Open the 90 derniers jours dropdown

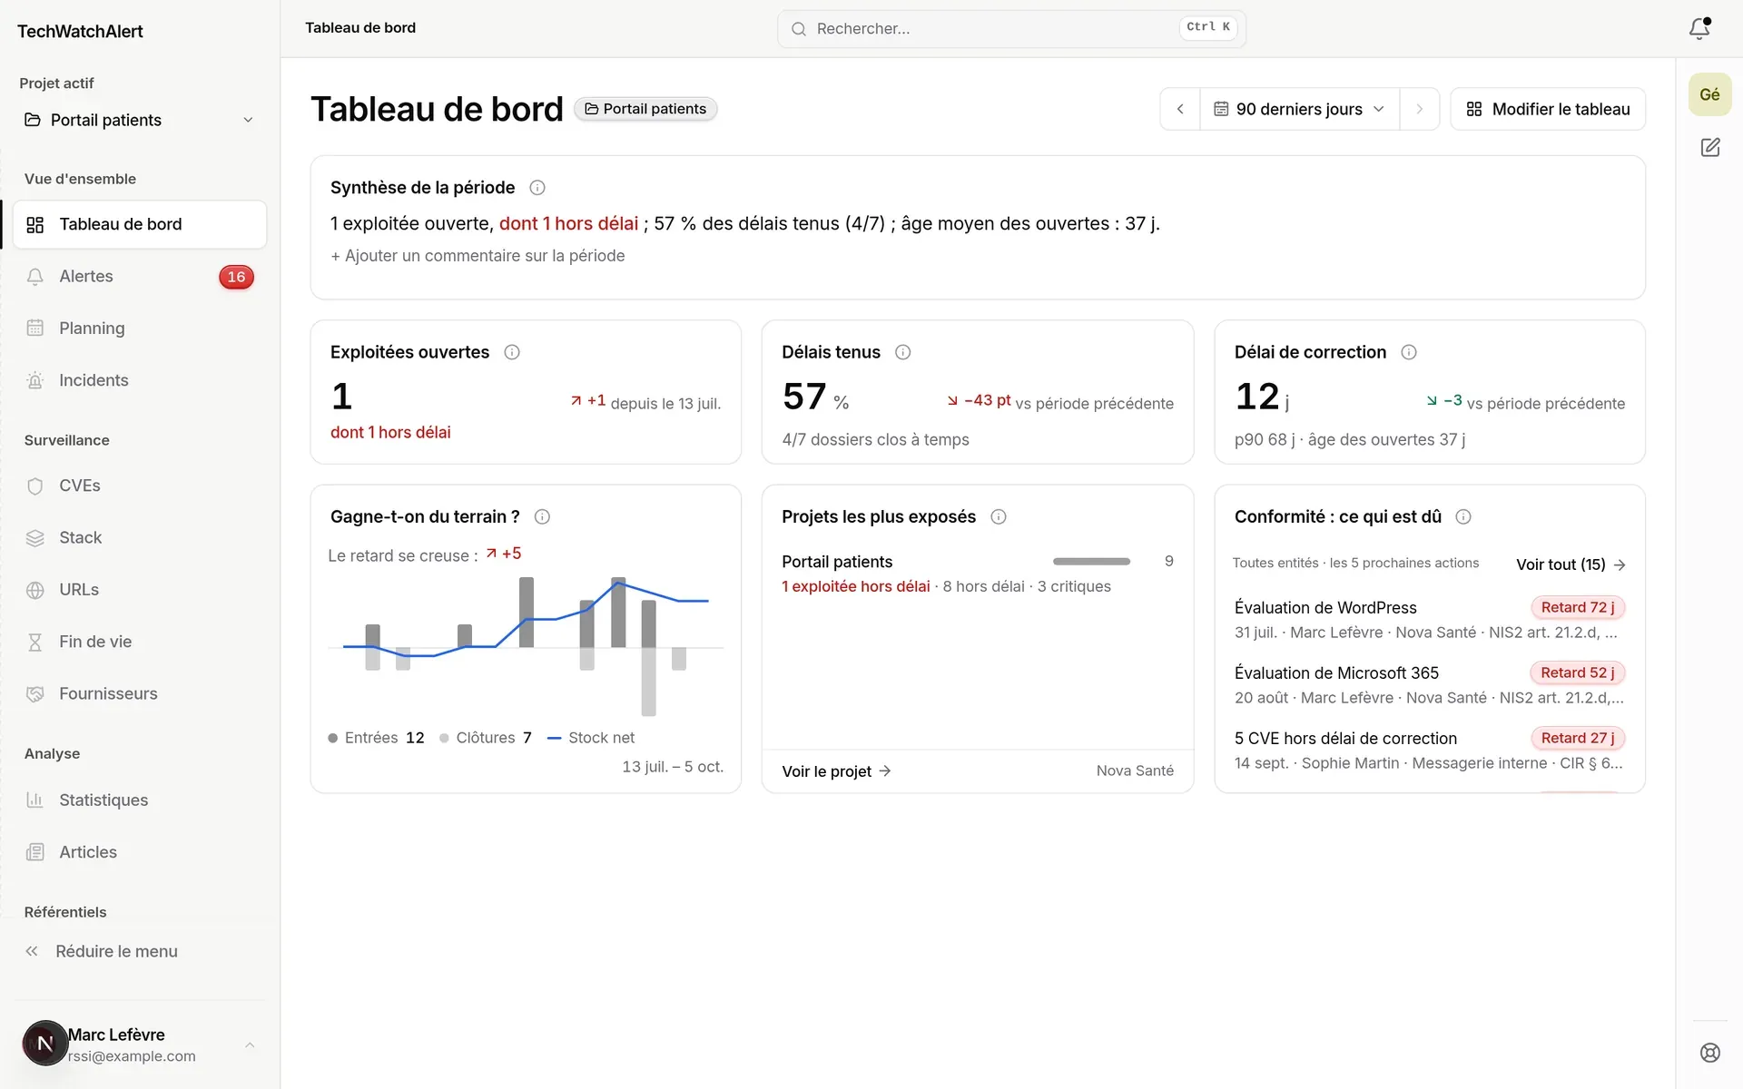pyautogui.click(x=1299, y=109)
